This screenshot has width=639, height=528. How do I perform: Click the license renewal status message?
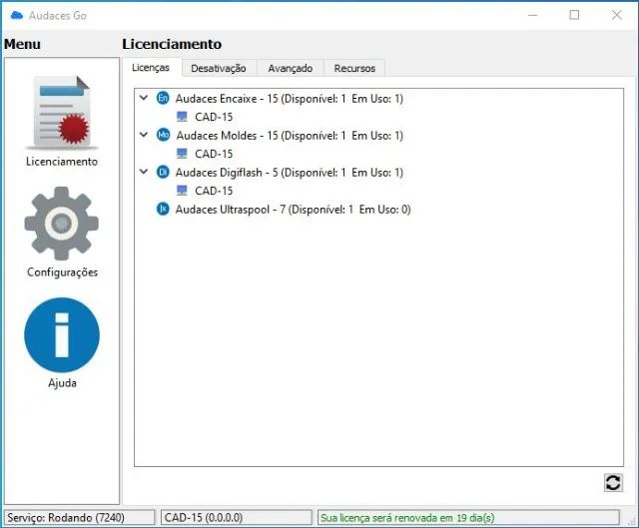coord(406,518)
